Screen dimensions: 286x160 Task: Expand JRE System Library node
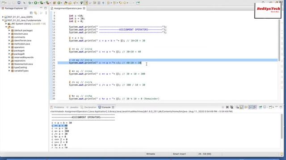coord(6,24)
